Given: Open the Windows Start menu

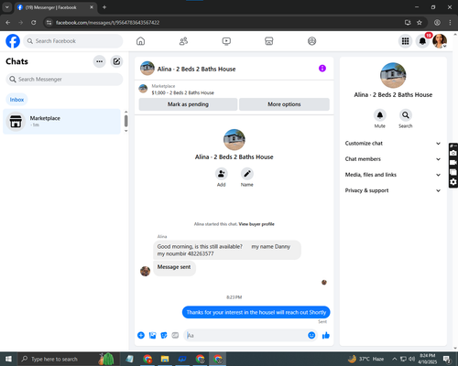Looking at the screenshot, I should tap(8, 359).
